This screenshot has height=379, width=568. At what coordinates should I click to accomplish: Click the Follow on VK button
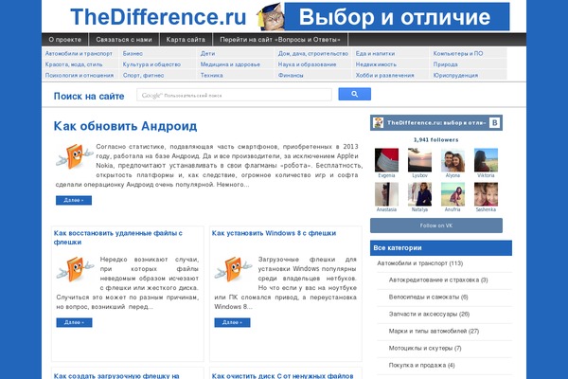coord(436,226)
